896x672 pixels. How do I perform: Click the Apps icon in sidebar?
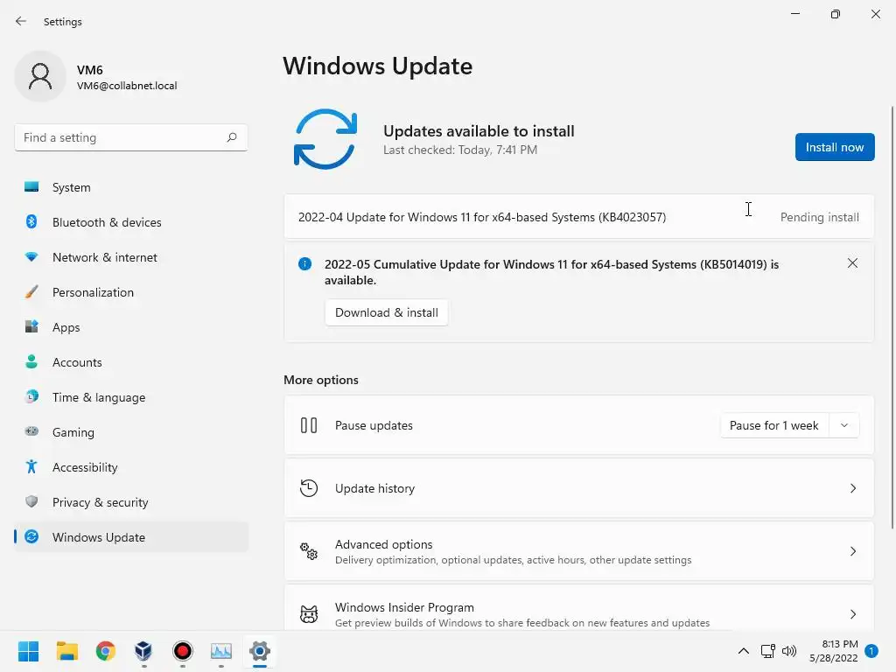31,327
